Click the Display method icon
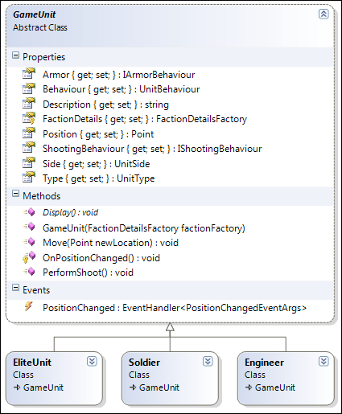The width and height of the screenshot is (342, 414). click(x=29, y=212)
